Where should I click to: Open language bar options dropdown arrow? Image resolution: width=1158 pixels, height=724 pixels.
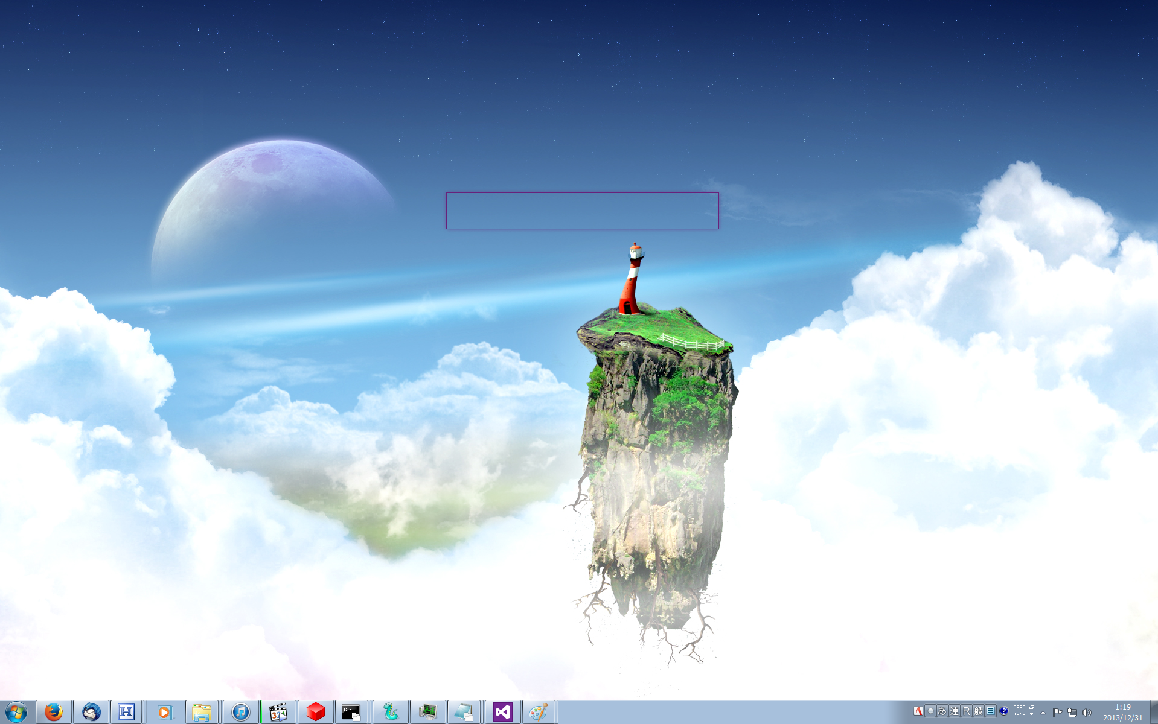tap(1031, 714)
